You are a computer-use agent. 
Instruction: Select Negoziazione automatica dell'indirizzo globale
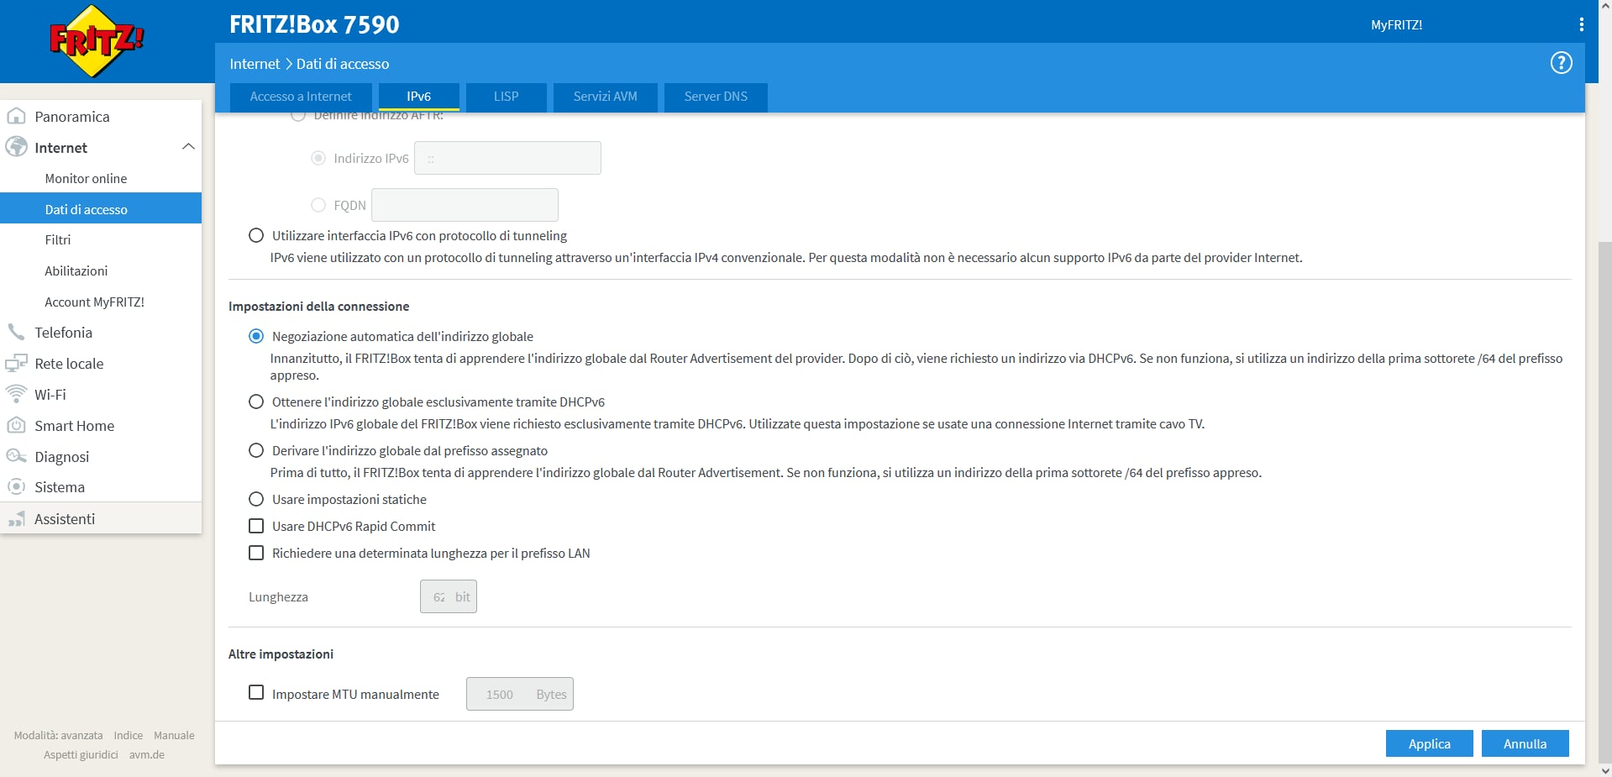click(x=256, y=336)
